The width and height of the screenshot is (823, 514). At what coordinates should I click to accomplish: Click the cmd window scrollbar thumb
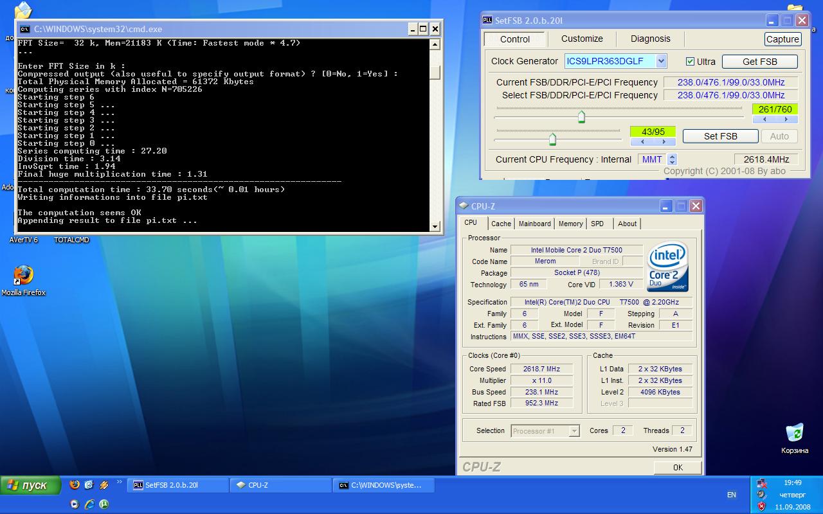coord(435,73)
